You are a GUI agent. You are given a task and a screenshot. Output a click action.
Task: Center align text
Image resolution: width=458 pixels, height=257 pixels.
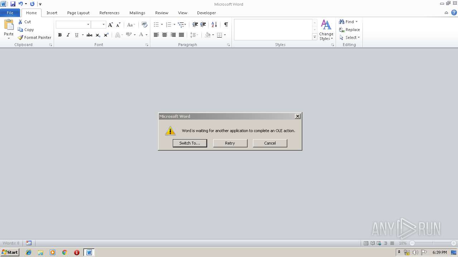pos(165,35)
